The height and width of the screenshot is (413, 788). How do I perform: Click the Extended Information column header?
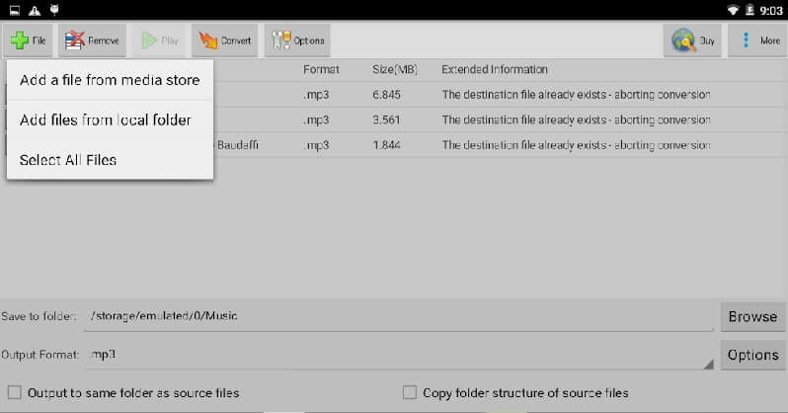click(x=495, y=69)
